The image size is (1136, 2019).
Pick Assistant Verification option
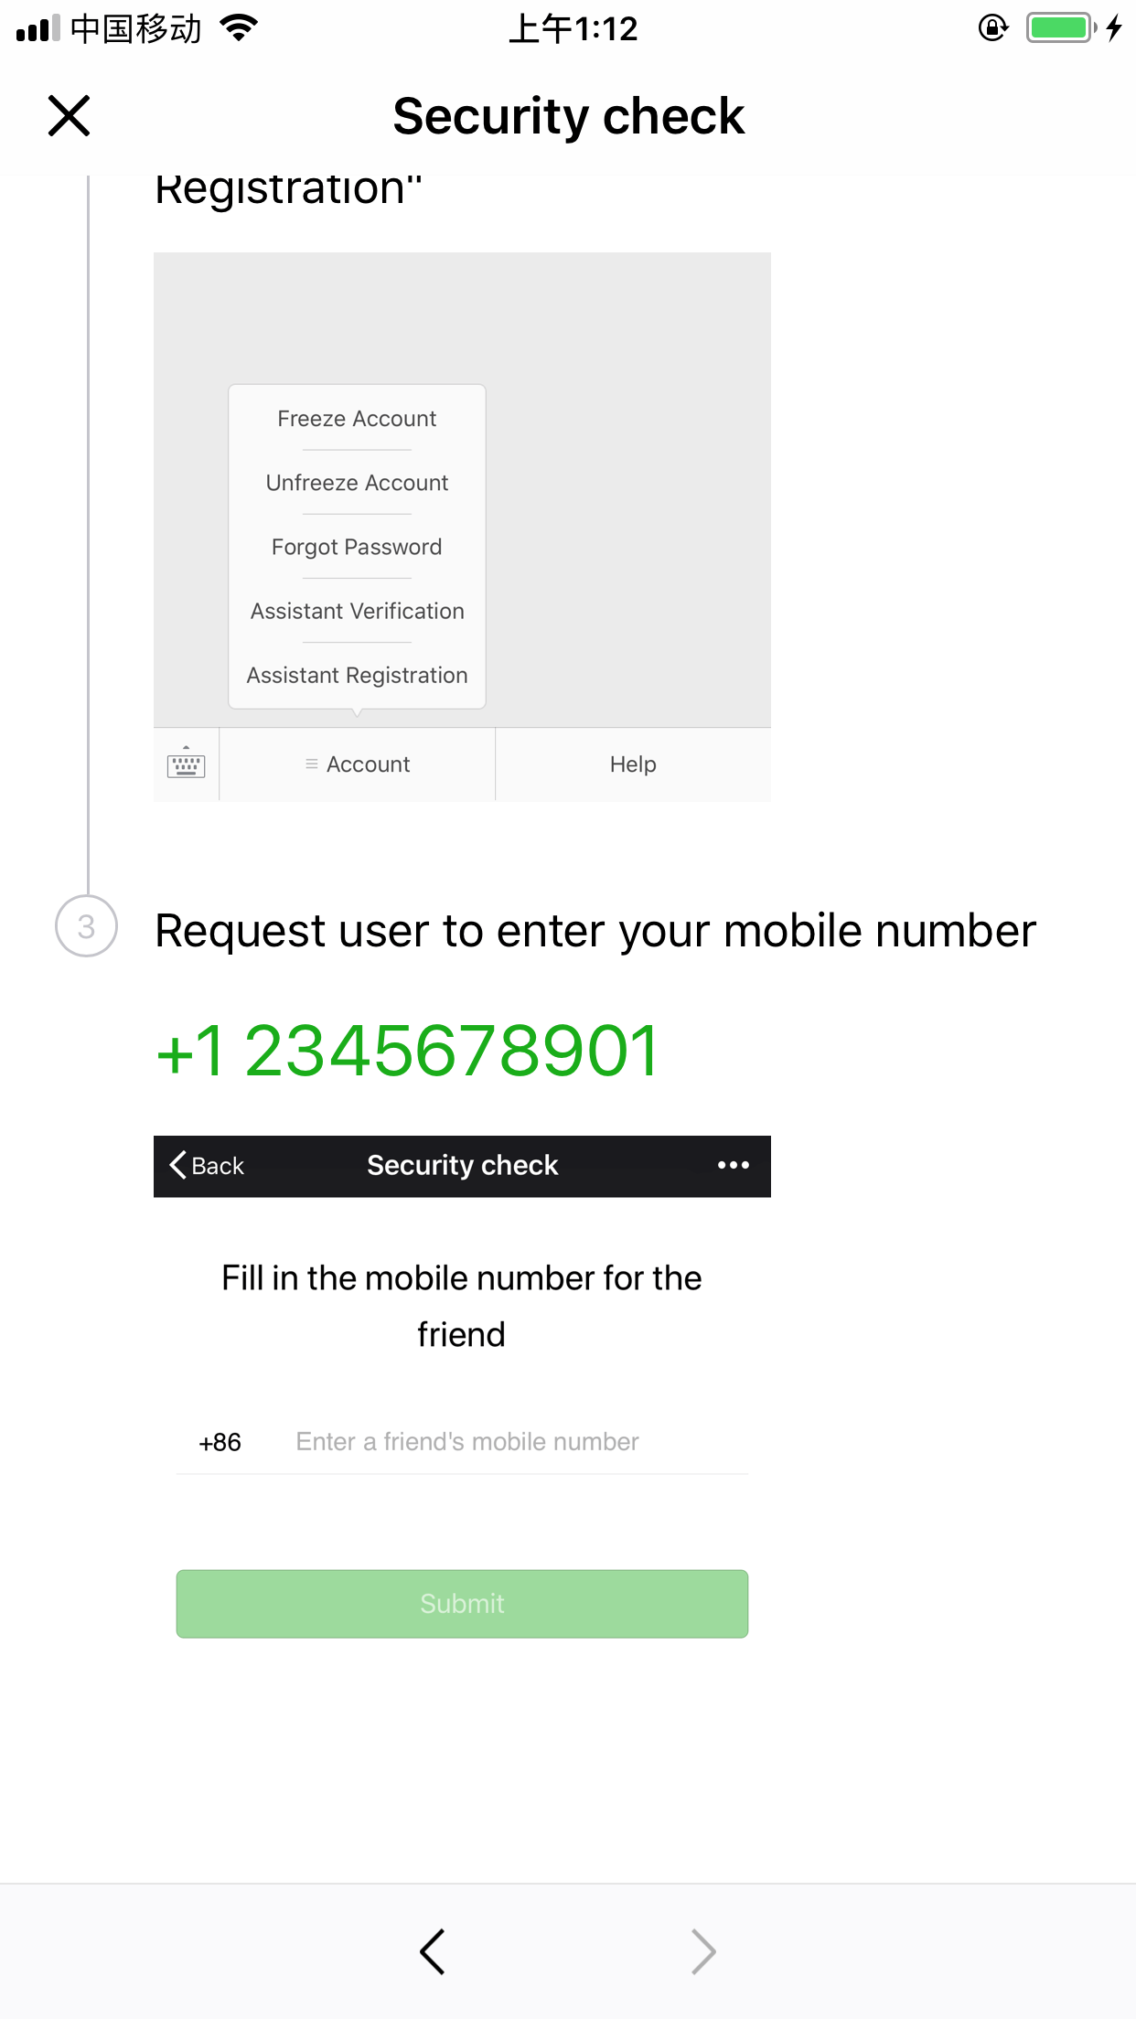(x=357, y=611)
